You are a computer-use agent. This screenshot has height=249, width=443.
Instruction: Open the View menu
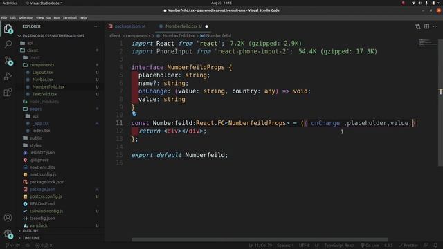(40, 18)
